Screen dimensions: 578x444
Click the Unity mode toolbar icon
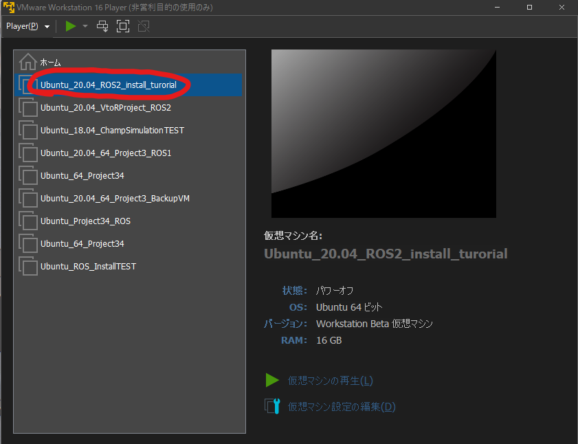pos(143,25)
